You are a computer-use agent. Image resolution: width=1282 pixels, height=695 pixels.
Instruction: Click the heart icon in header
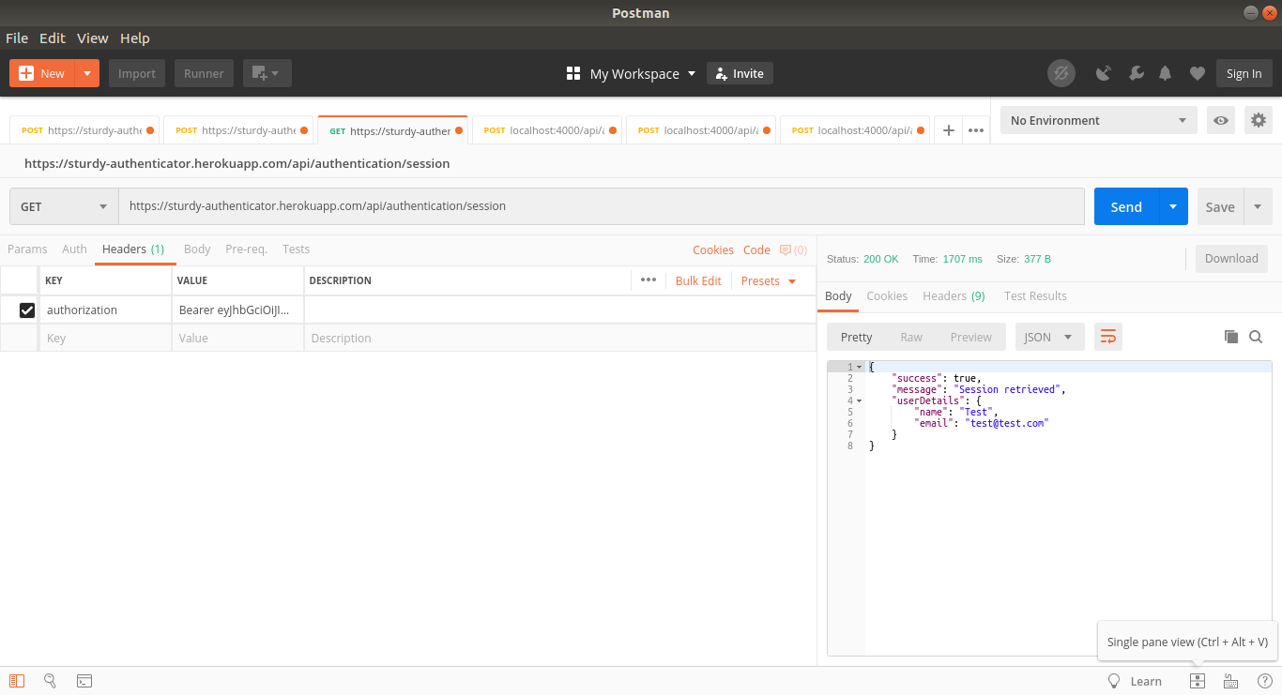tap(1197, 73)
